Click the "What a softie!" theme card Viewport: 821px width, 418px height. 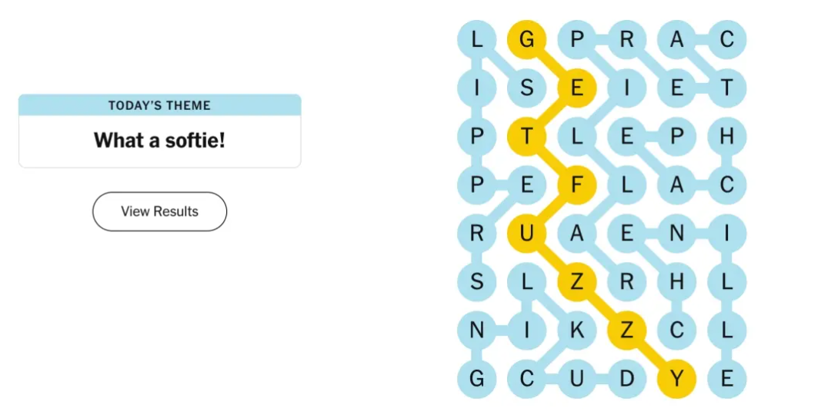160,131
